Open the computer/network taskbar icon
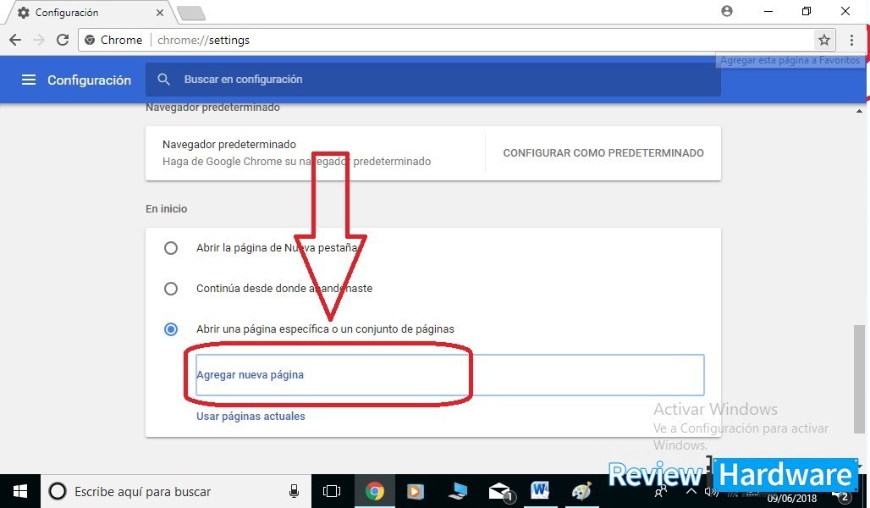870x508 pixels. click(458, 491)
